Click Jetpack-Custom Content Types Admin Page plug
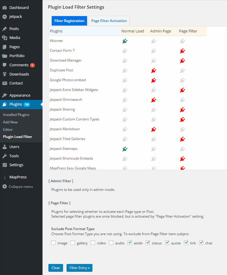The height and width of the screenshot is (275, 227). (154, 120)
